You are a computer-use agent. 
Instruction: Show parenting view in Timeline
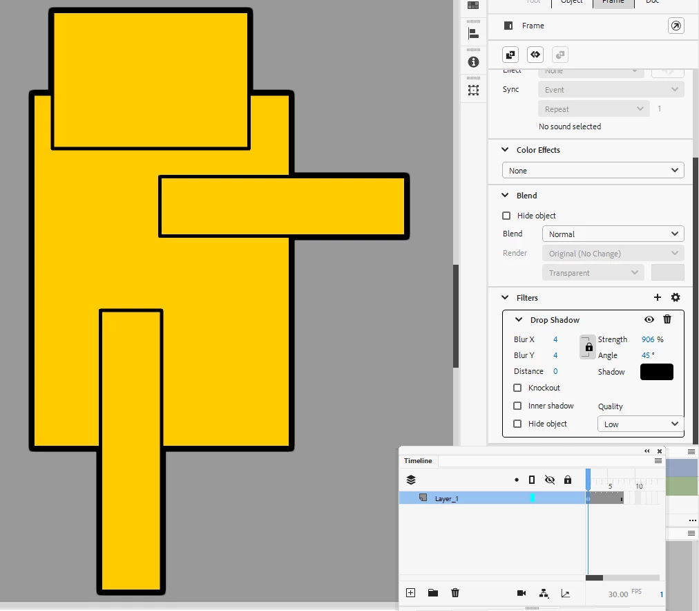[x=544, y=593]
